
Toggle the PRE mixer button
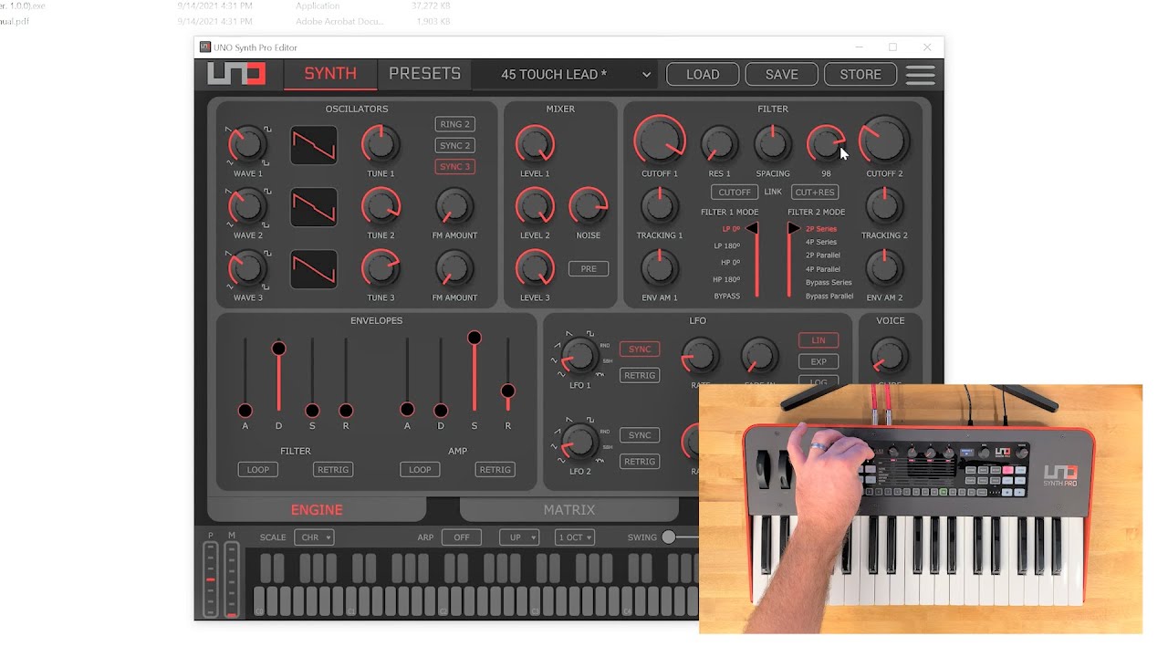pos(589,268)
